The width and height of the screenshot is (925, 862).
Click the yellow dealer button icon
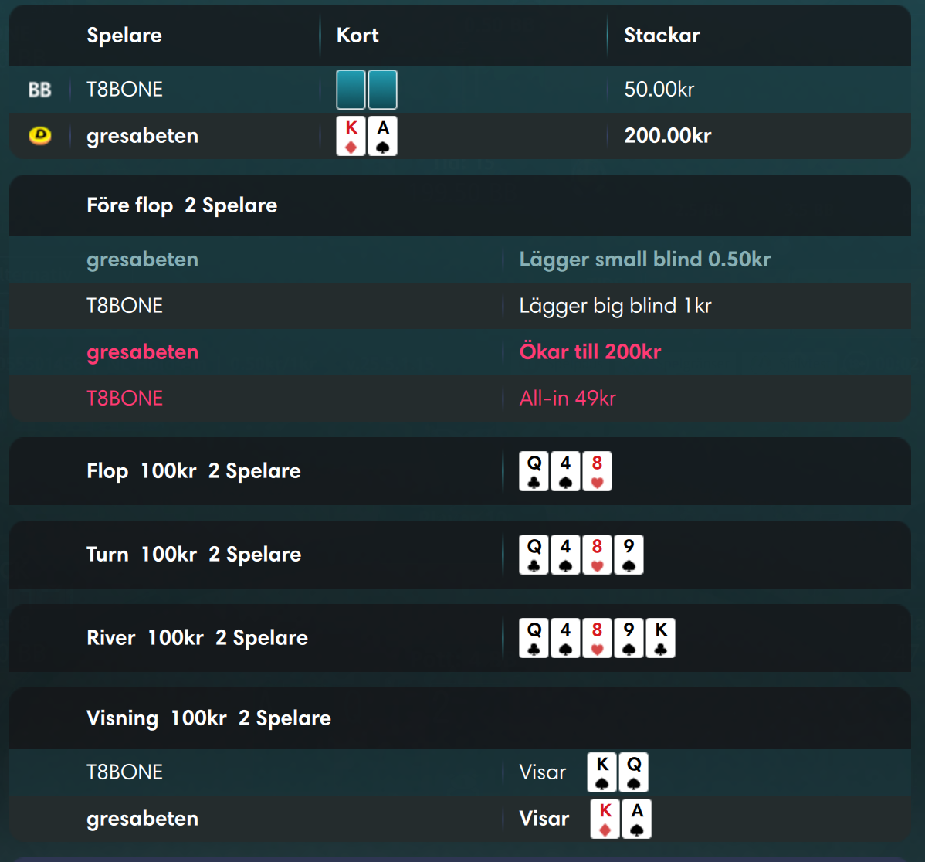click(40, 136)
